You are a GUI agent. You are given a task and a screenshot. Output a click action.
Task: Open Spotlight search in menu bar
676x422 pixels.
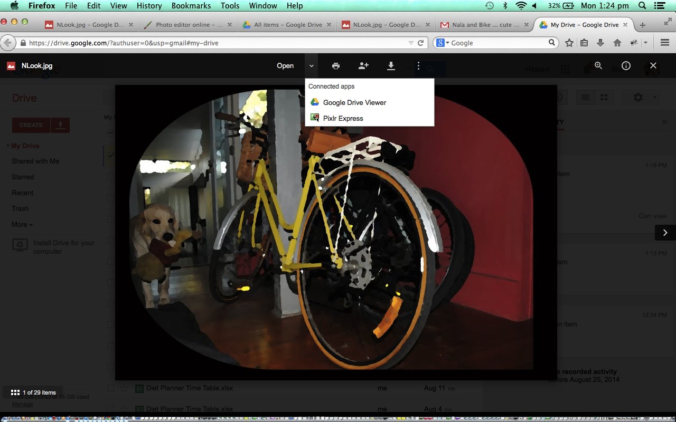pos(642,6)
